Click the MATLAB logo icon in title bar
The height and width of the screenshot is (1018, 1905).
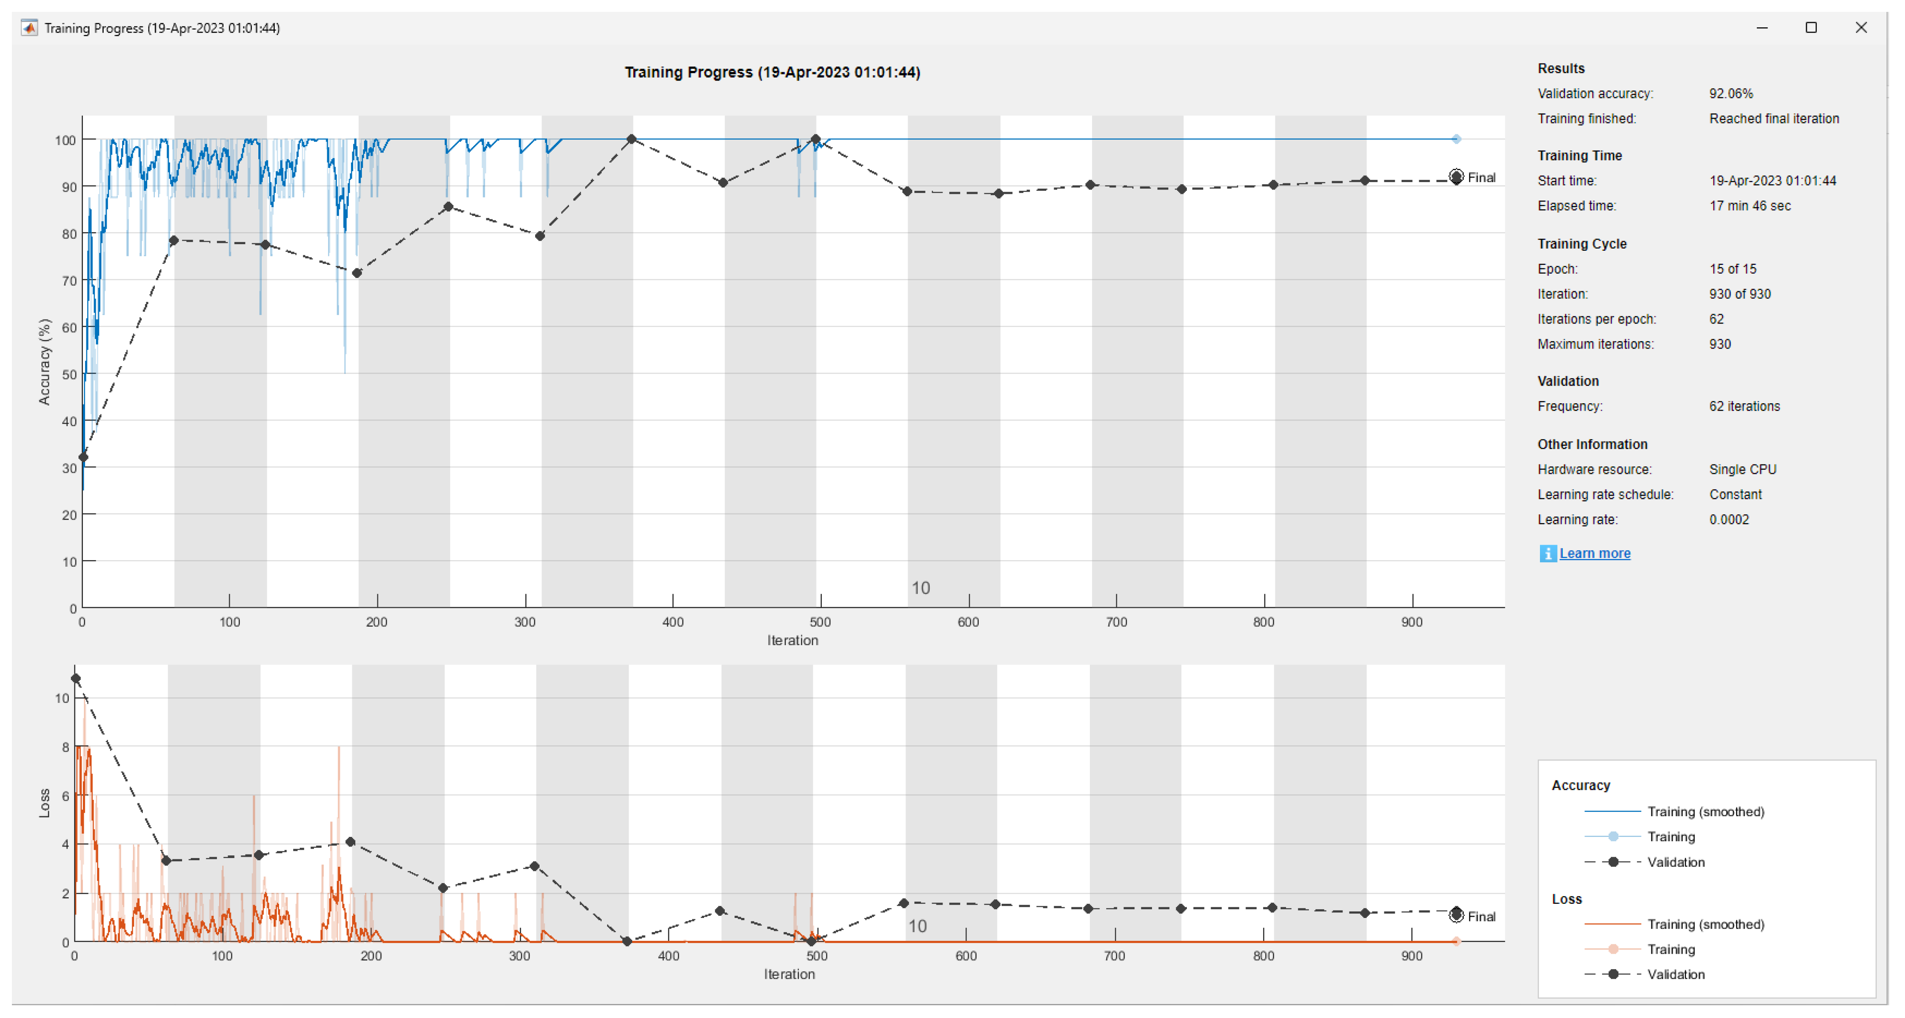click(29, 28)
